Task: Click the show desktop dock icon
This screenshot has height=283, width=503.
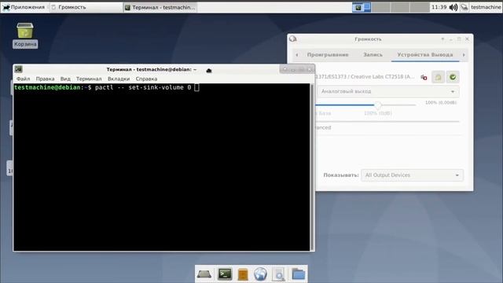Action: tap(204, 274)
